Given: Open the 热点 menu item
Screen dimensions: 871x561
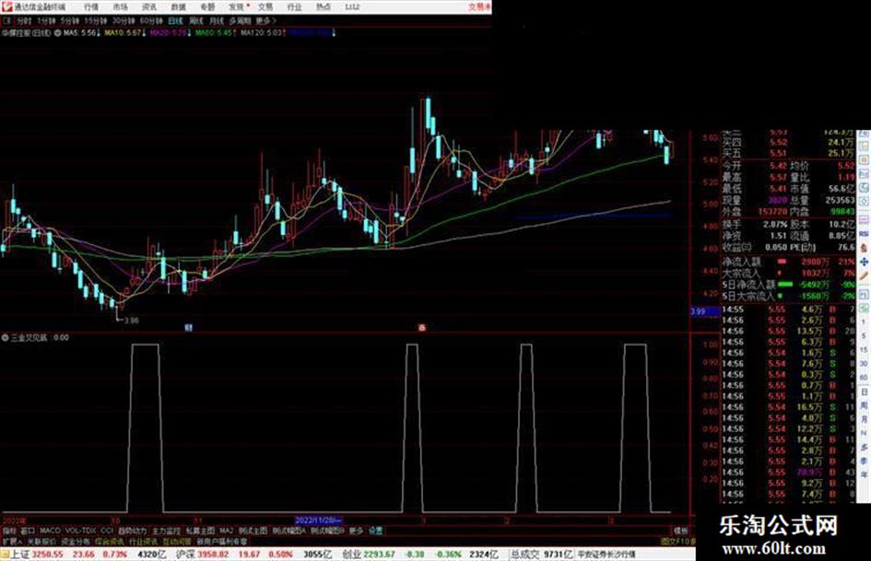Looking at the screenshot, I should click(324, 6).
